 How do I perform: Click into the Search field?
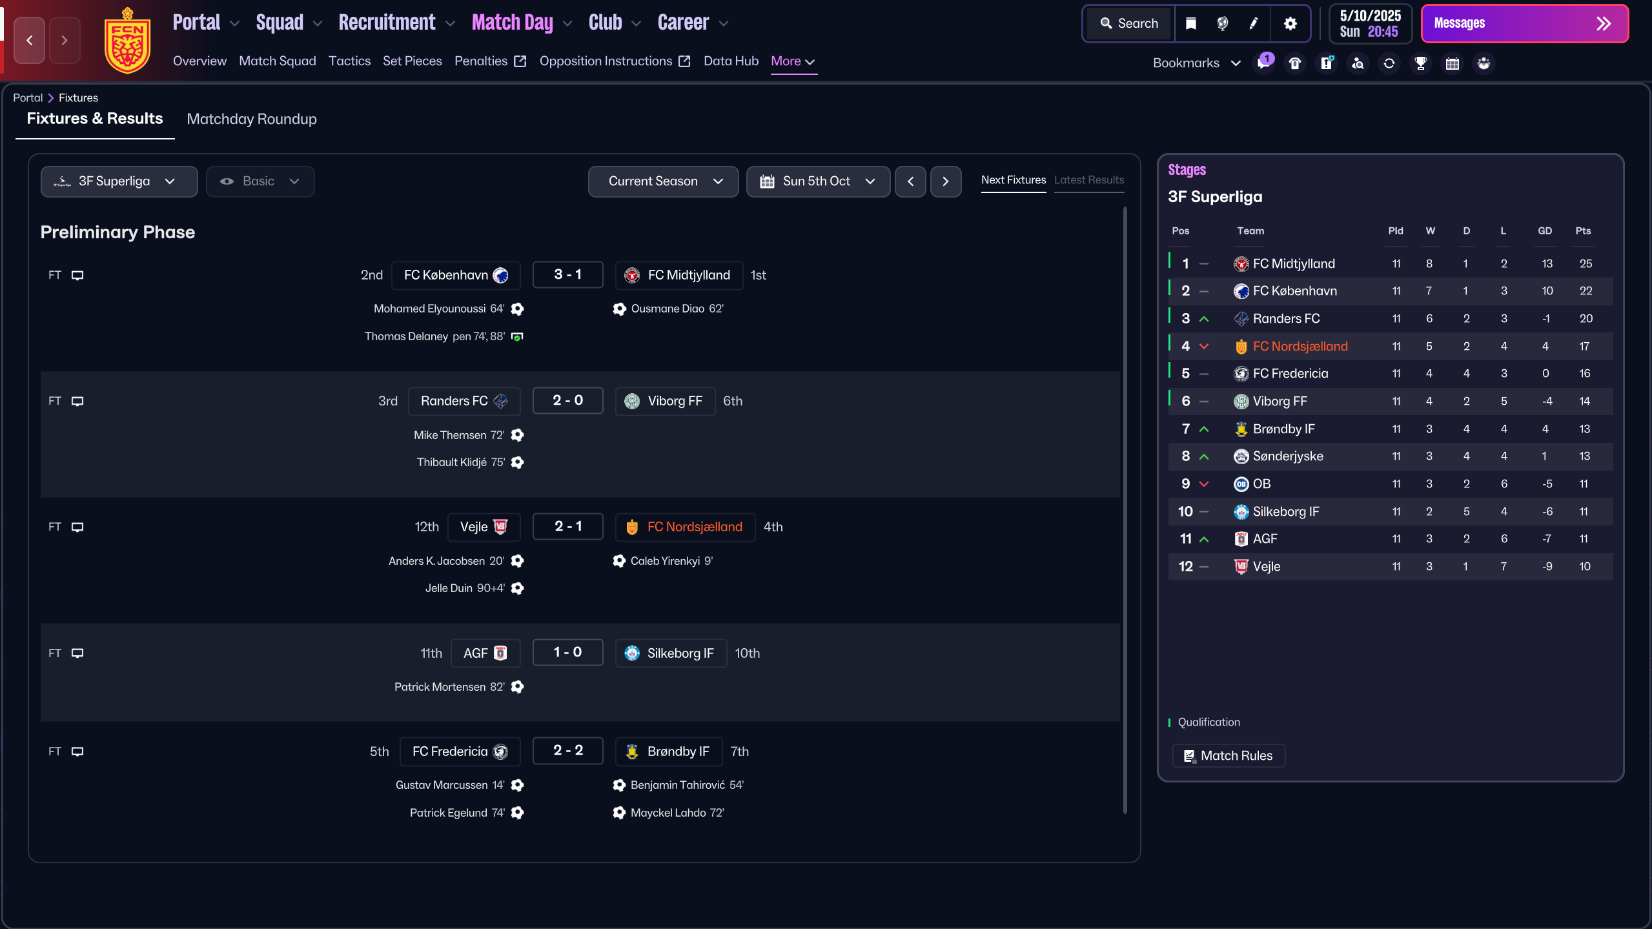tap(1130, 24)
